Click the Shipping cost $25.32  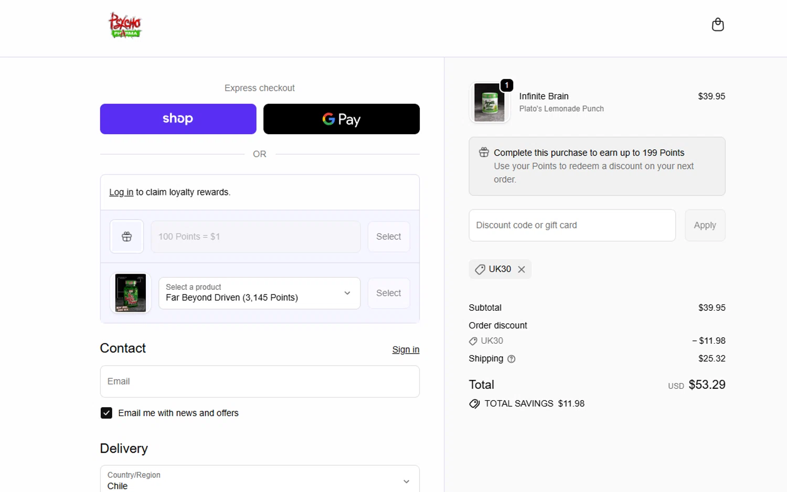(711, 359)
